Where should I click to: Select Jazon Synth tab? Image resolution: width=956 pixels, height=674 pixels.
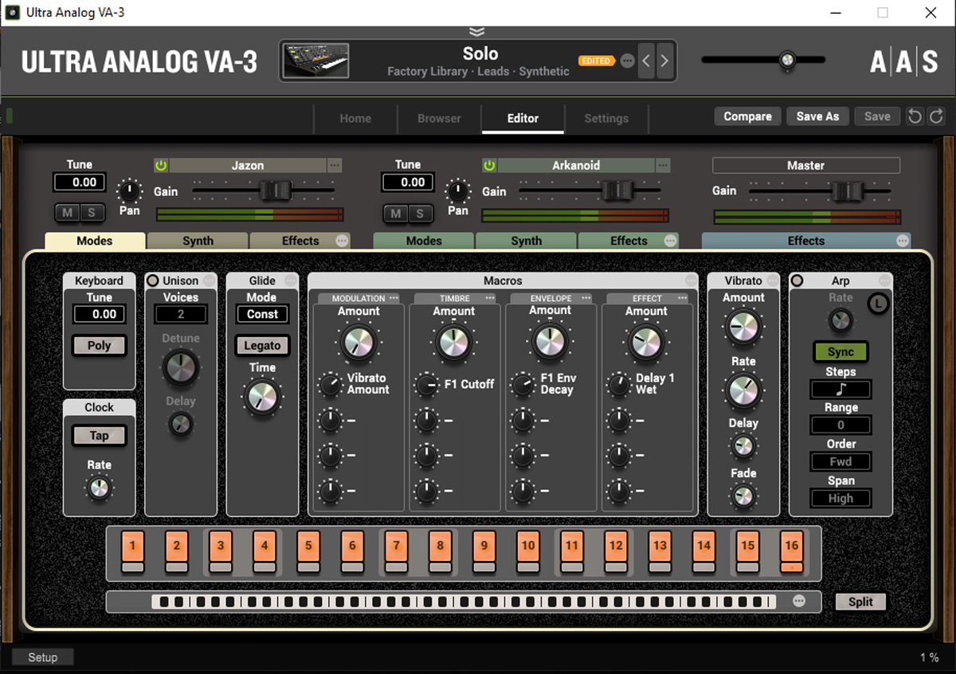[198, 241]
